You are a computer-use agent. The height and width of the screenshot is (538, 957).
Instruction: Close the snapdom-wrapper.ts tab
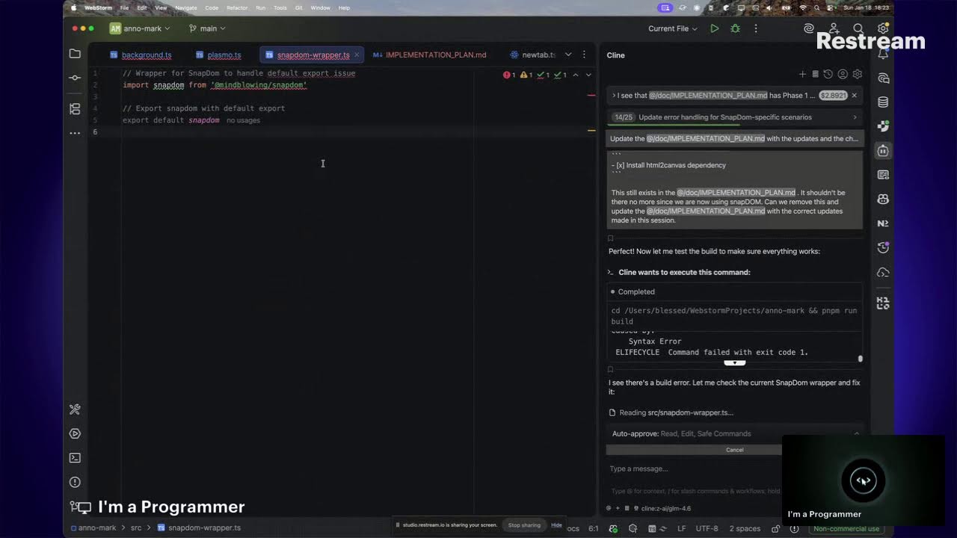pyautogui.click(x=357, y=55)
